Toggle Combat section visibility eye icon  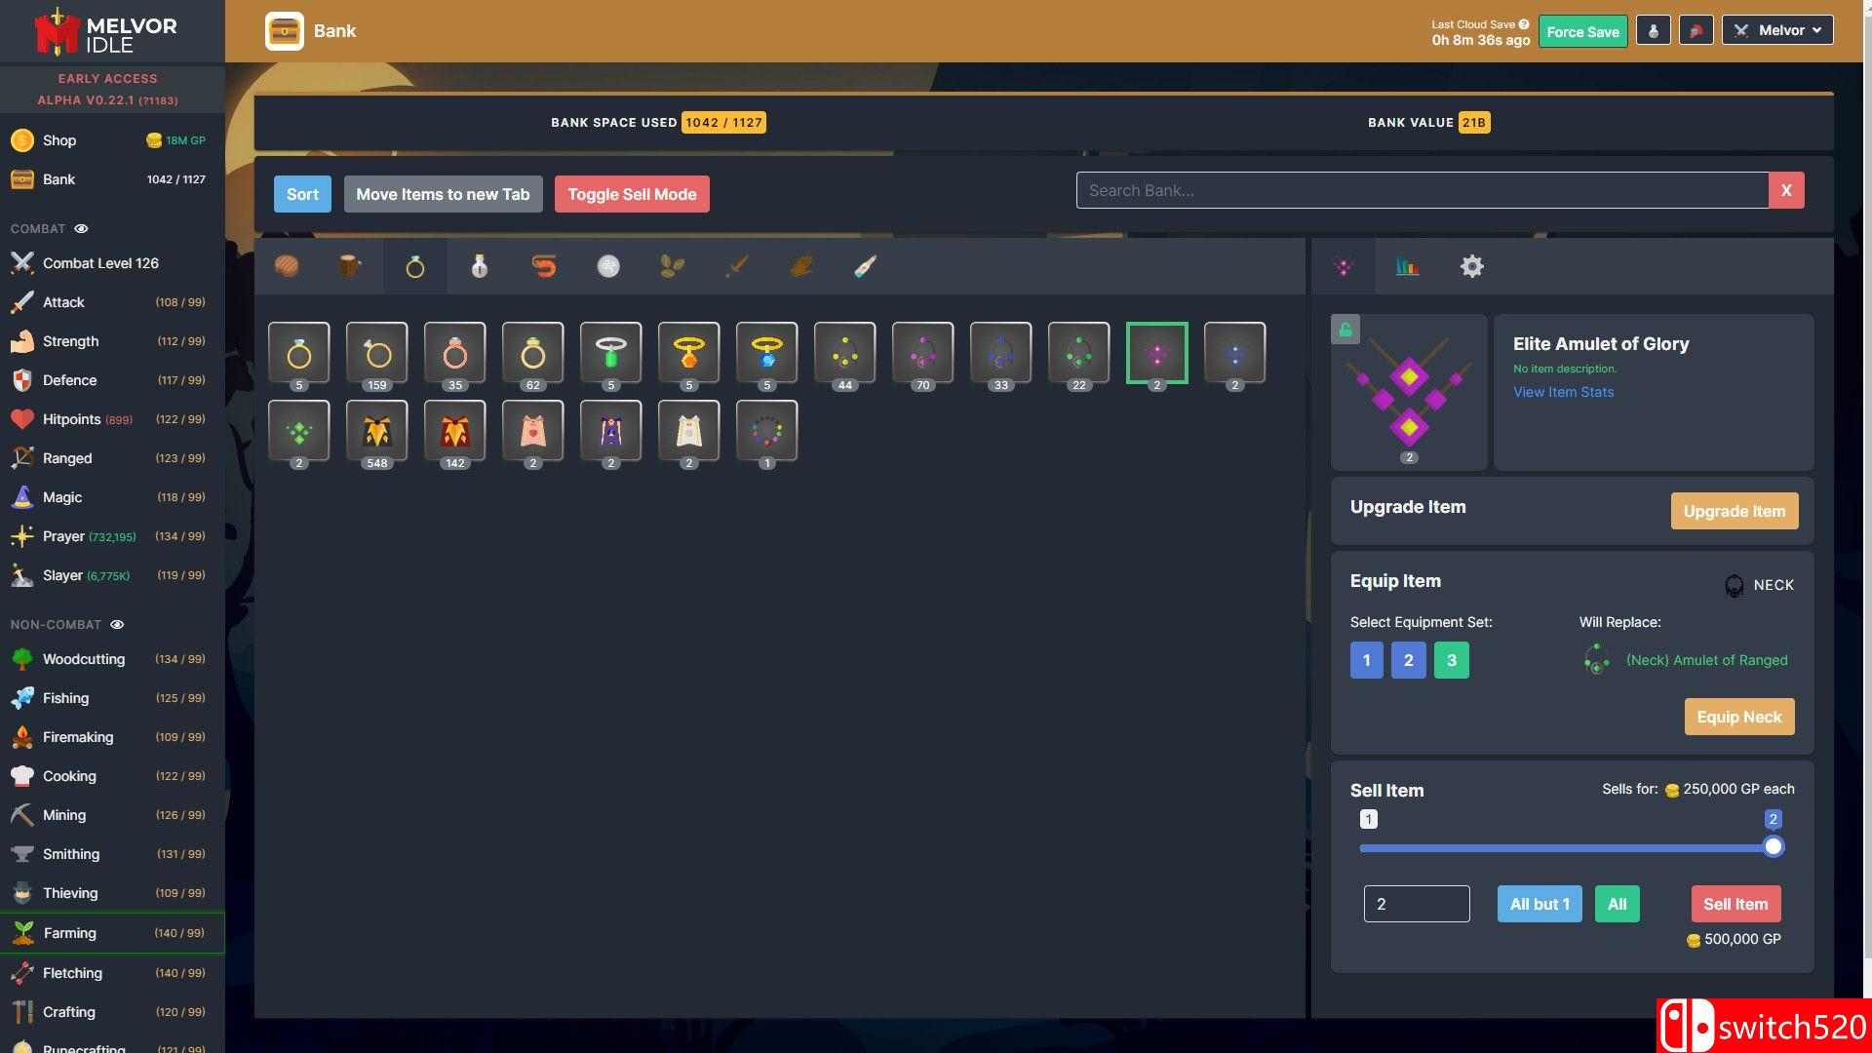click(82, 229)
